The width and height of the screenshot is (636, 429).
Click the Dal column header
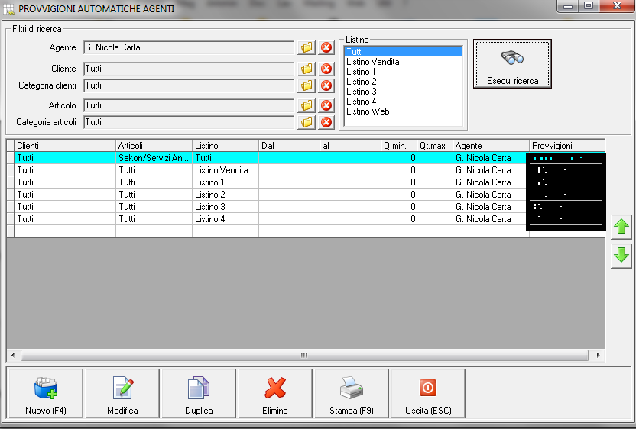pyautogui.click(x=289, y=146)
